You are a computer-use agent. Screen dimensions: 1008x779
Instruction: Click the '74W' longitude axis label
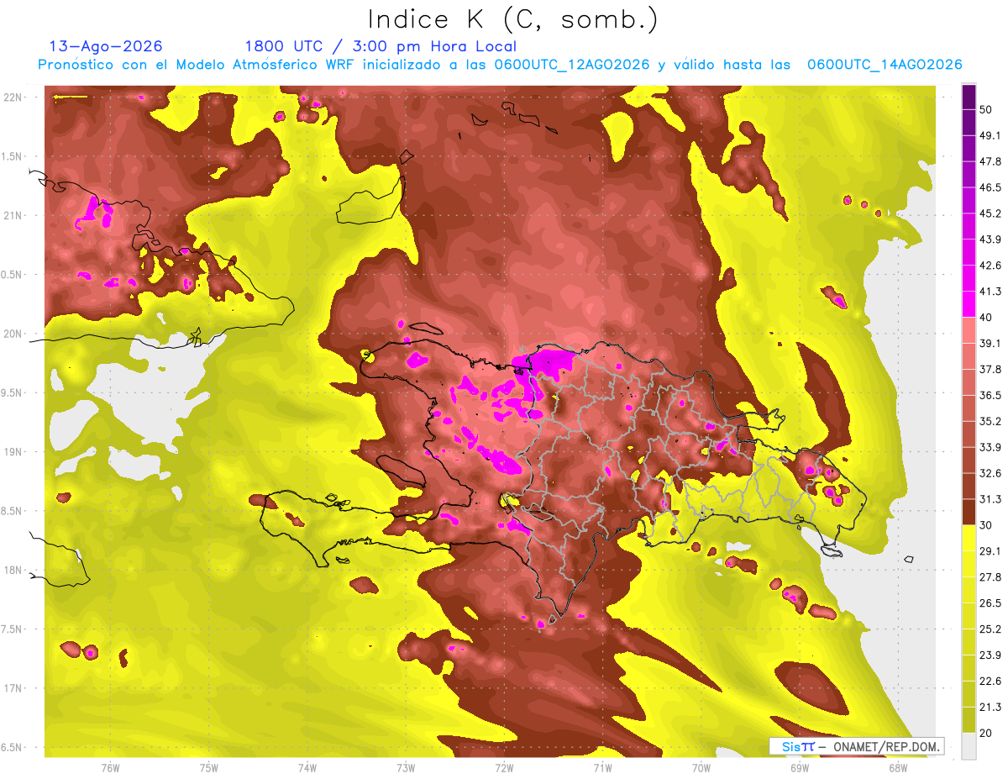307,767
